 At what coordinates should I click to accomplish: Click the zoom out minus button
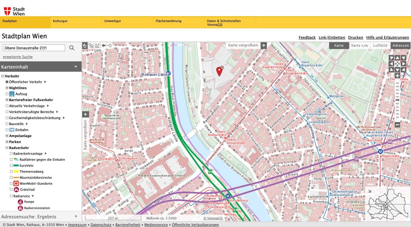397,125
